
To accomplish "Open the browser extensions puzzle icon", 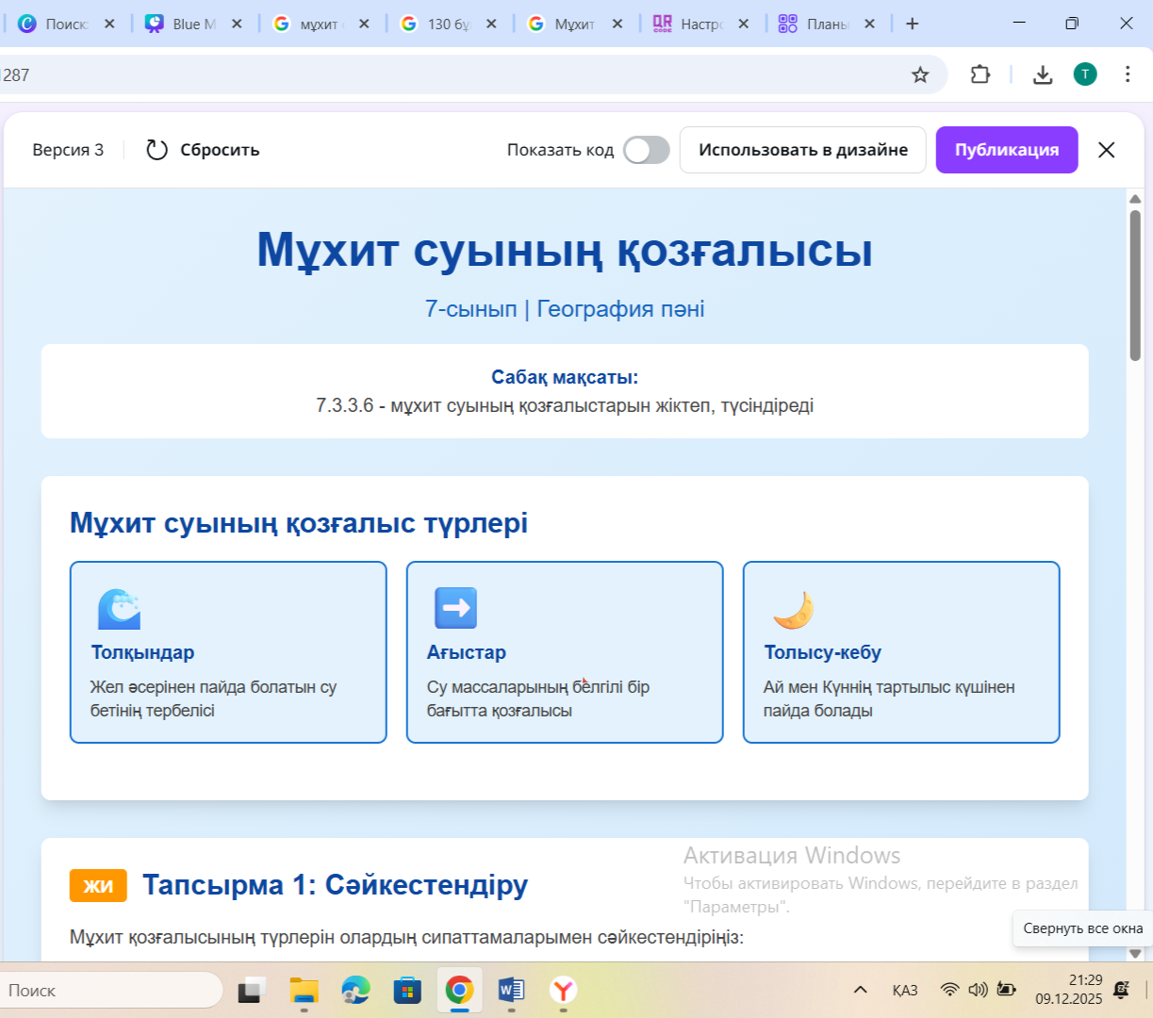I will (x=980, y=74).
